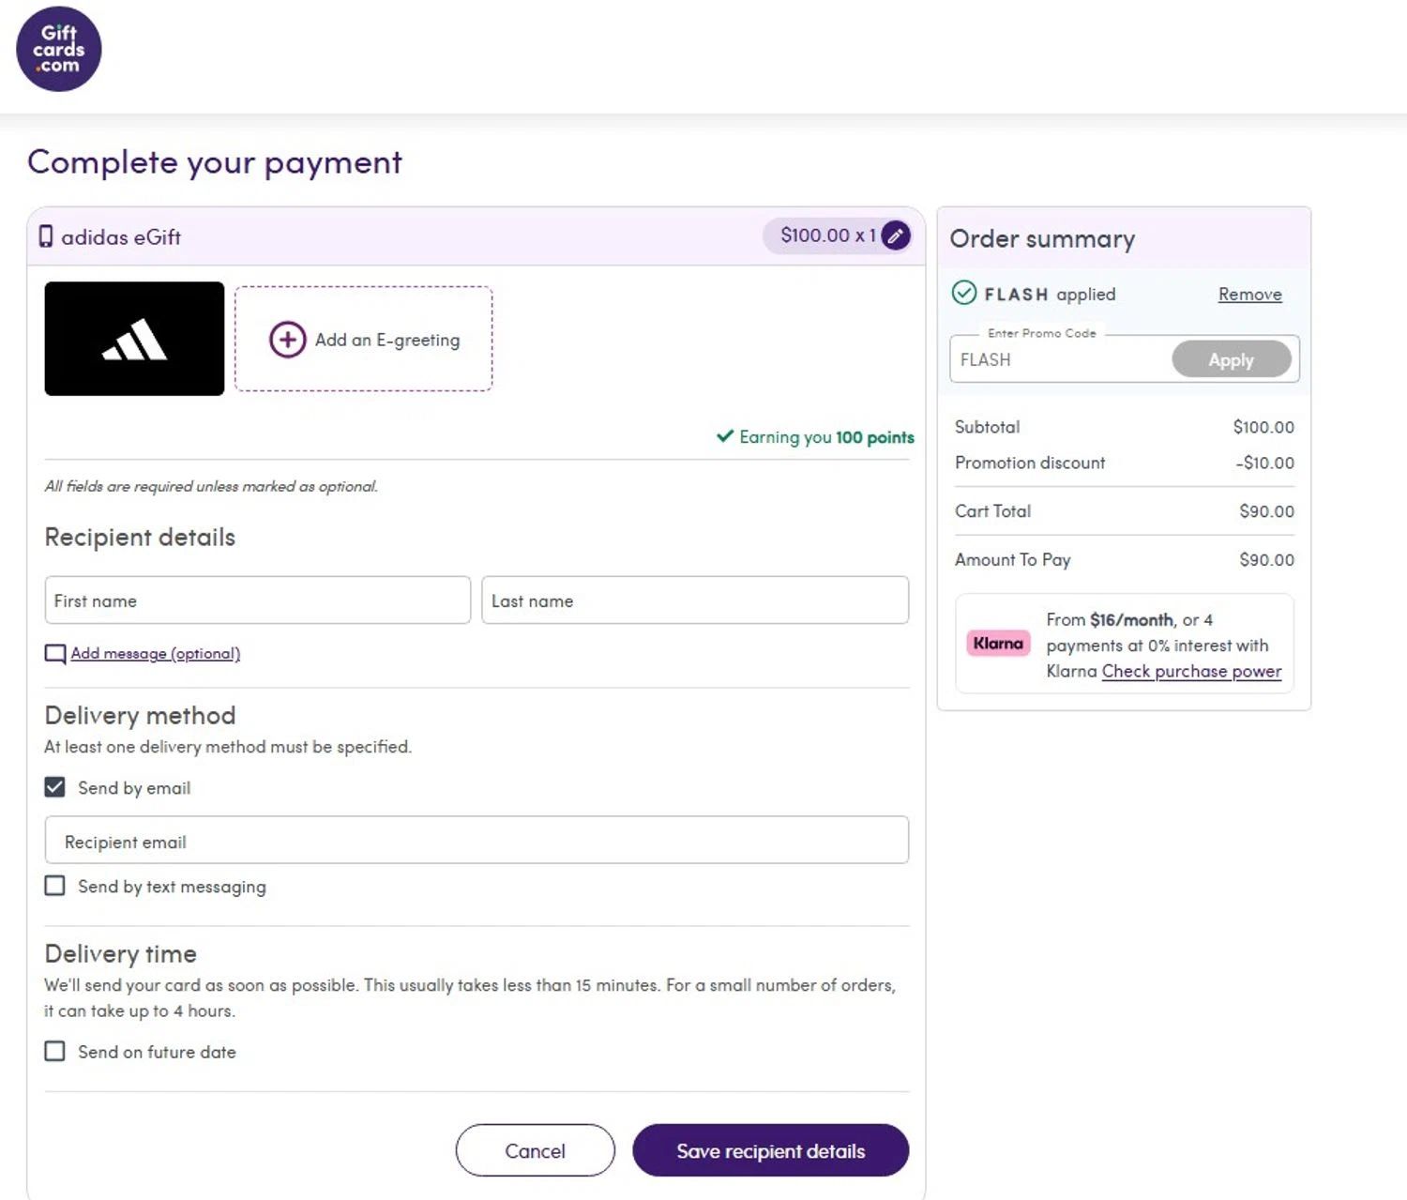The image size is (1407, 1200).
Task: Click the Amount To Pay $90.00 value
Action: pos(1266,560)
